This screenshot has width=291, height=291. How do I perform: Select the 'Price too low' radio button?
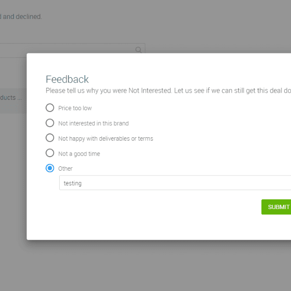point(49,108)
